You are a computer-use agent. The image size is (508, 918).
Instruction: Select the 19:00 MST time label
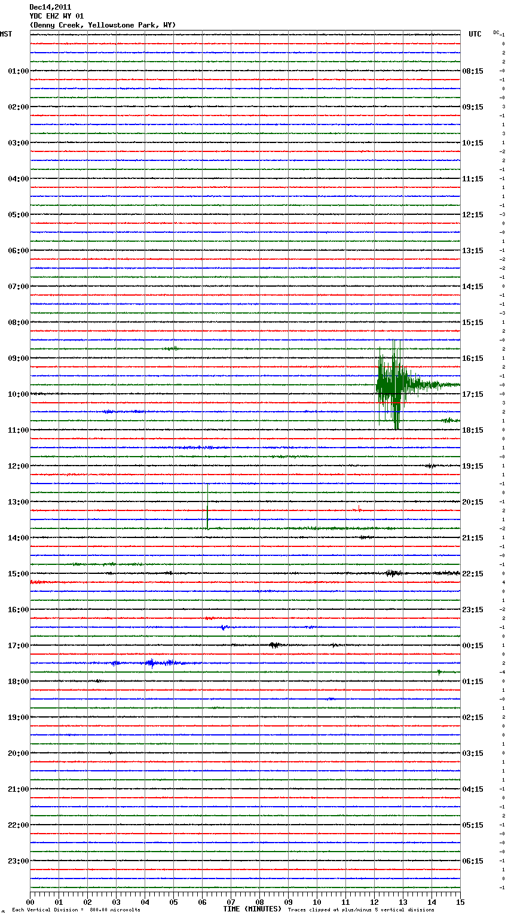coord(18,718)
